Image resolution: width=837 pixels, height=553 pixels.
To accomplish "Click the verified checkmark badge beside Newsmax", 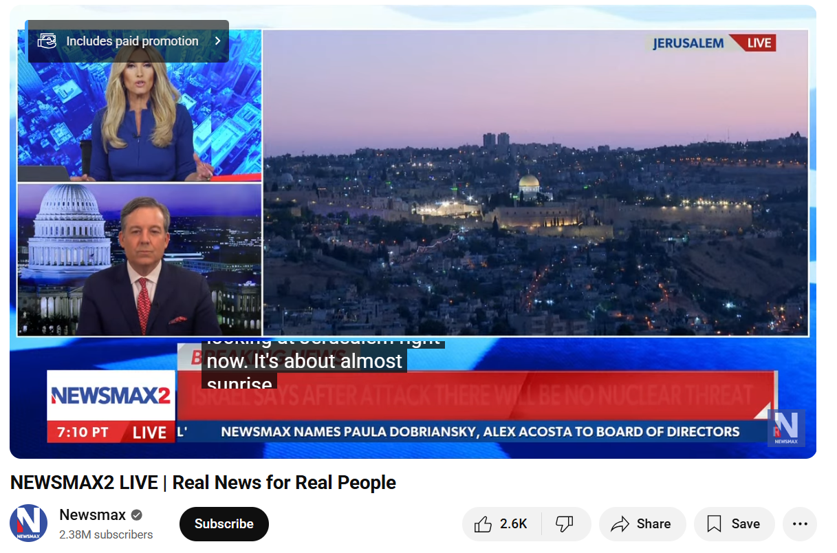I will point(137,515).
